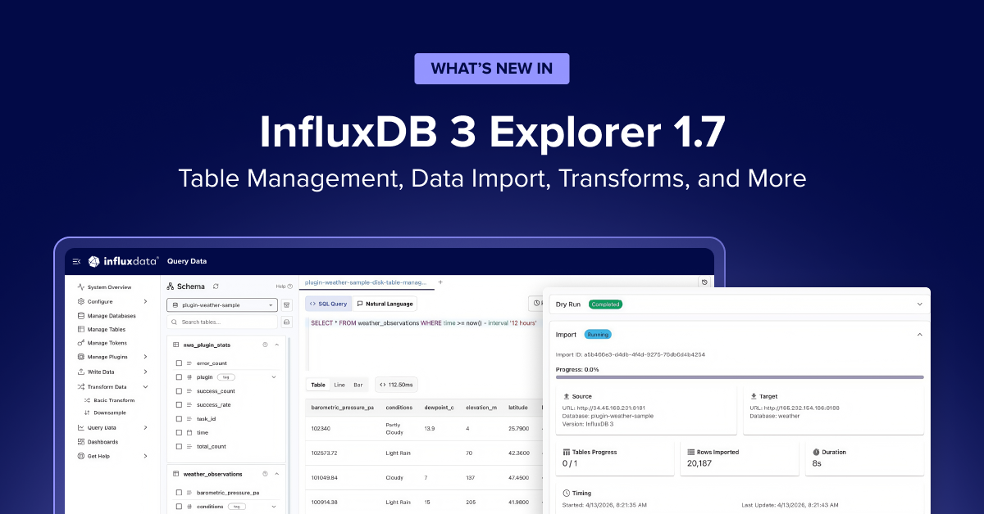
Task: Open query history clock icon
Action: [x=704, y=282]
